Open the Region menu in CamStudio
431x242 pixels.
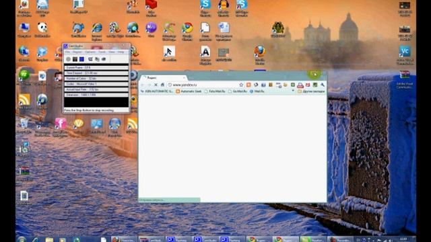click(77, 52)
